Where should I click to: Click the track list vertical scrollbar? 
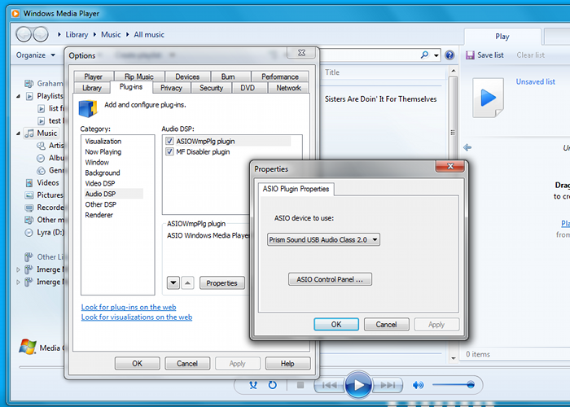[x=453, y=214]
